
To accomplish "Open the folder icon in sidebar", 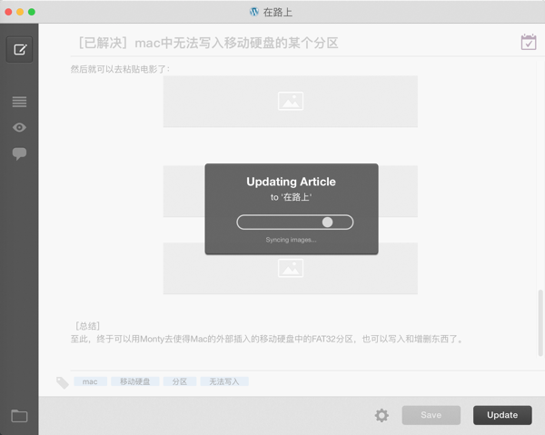I will (x=19, y=416).
